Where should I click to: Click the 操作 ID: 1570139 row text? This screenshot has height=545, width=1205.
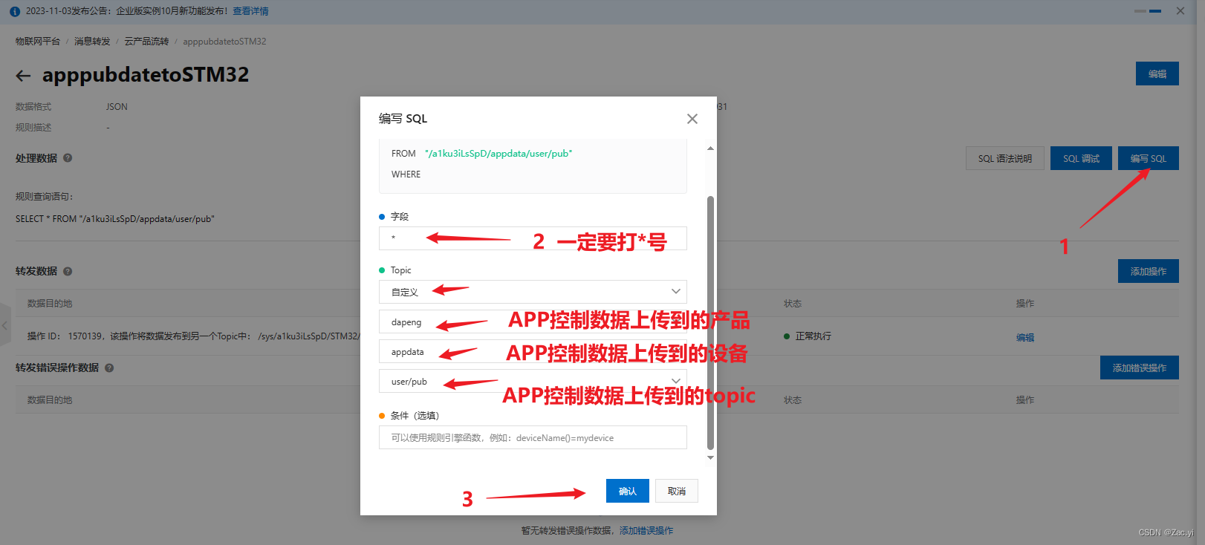(193, 336)
